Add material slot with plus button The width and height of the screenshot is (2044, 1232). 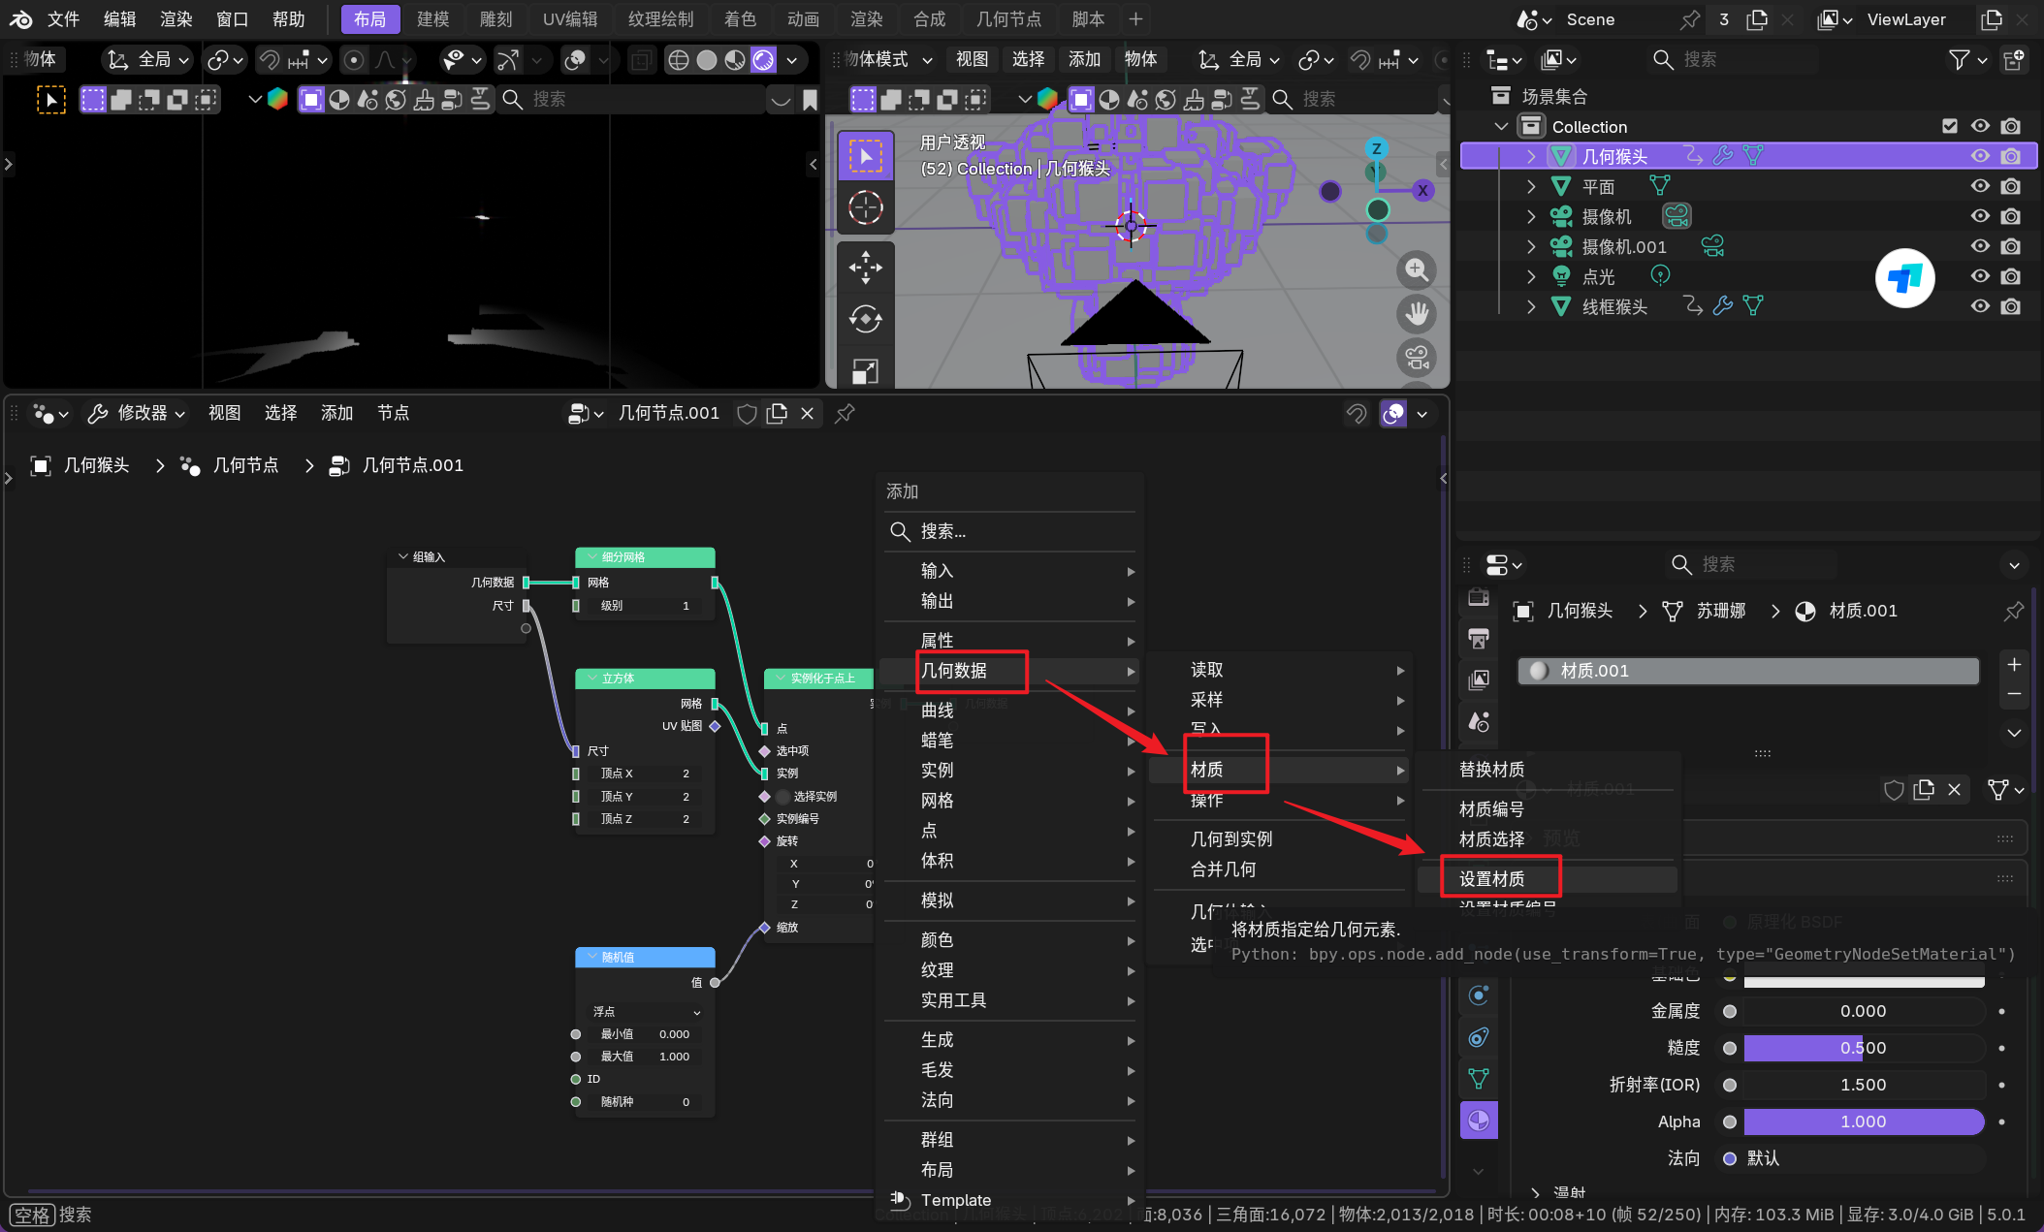(x=2014, y=665)
